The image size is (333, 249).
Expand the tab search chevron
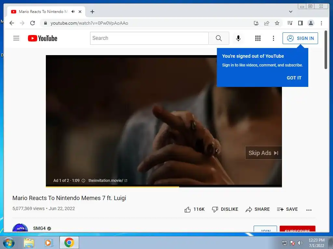pos(291,12)
